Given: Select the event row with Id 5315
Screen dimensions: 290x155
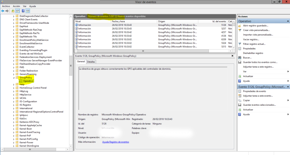Looking at the screenshot, I should click(153, 47).
